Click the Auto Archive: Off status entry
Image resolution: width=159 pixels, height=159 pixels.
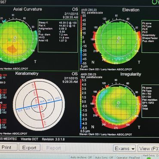pos(82,157)
